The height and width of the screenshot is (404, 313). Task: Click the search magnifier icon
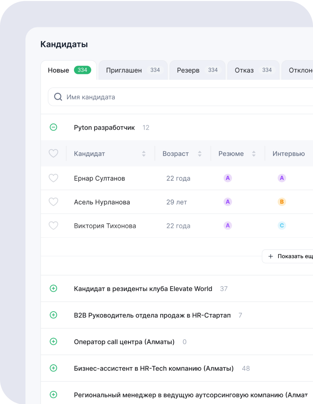pos(58,97)
